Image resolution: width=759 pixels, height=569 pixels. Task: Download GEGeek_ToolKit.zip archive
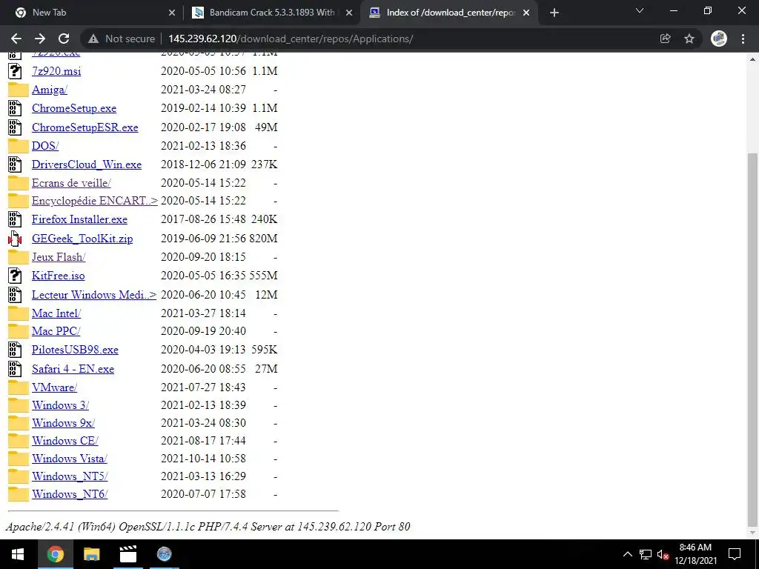pyautogui.click(x=82, y=239)
